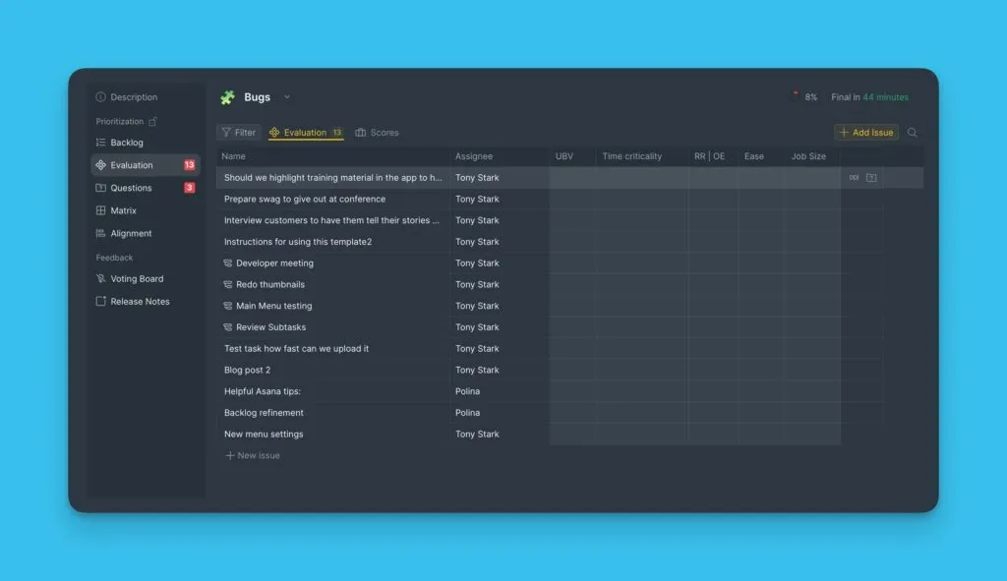The image size is (1007, 581).
Task: Click the UBV cell for Blog post 2
Action: click(x=571, y=371)
